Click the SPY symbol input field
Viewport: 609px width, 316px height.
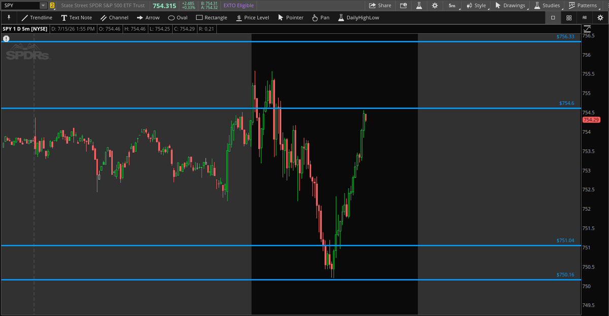(20, 6)
